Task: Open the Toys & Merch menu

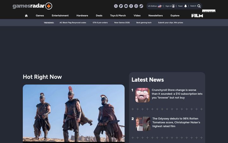Action: tap(118, 16)
